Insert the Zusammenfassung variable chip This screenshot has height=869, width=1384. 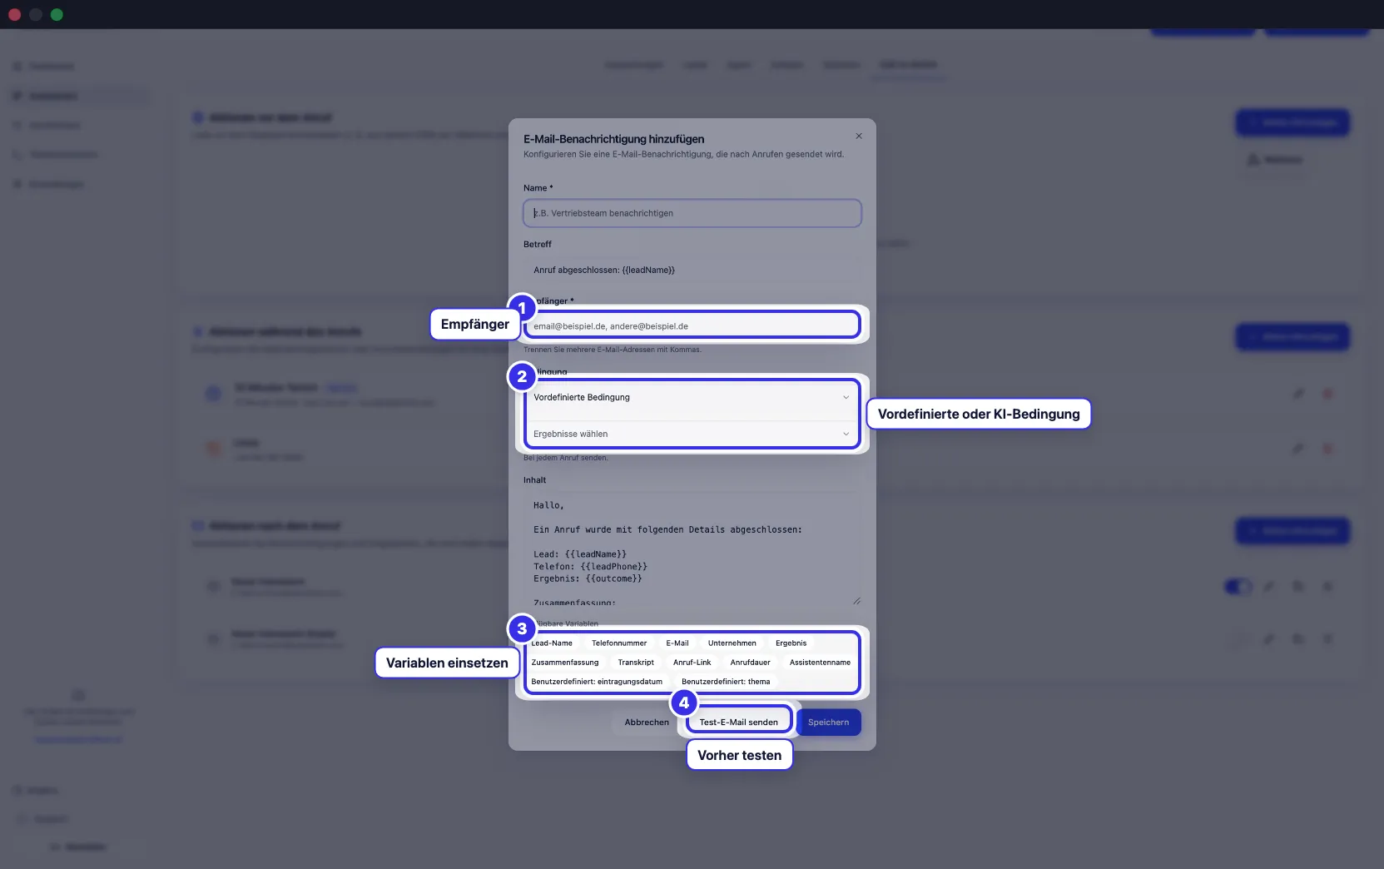coord(565,662)
